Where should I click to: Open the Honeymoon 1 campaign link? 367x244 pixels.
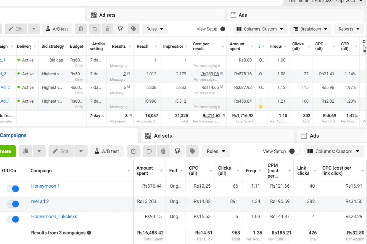coord(45,186)
